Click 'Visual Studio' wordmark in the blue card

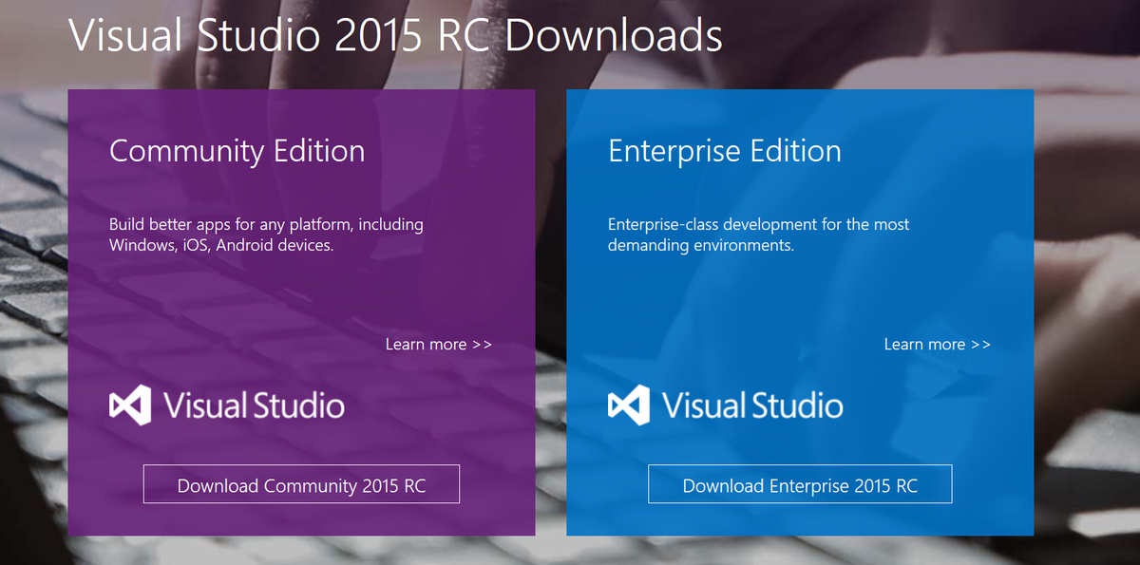point(752,405)
